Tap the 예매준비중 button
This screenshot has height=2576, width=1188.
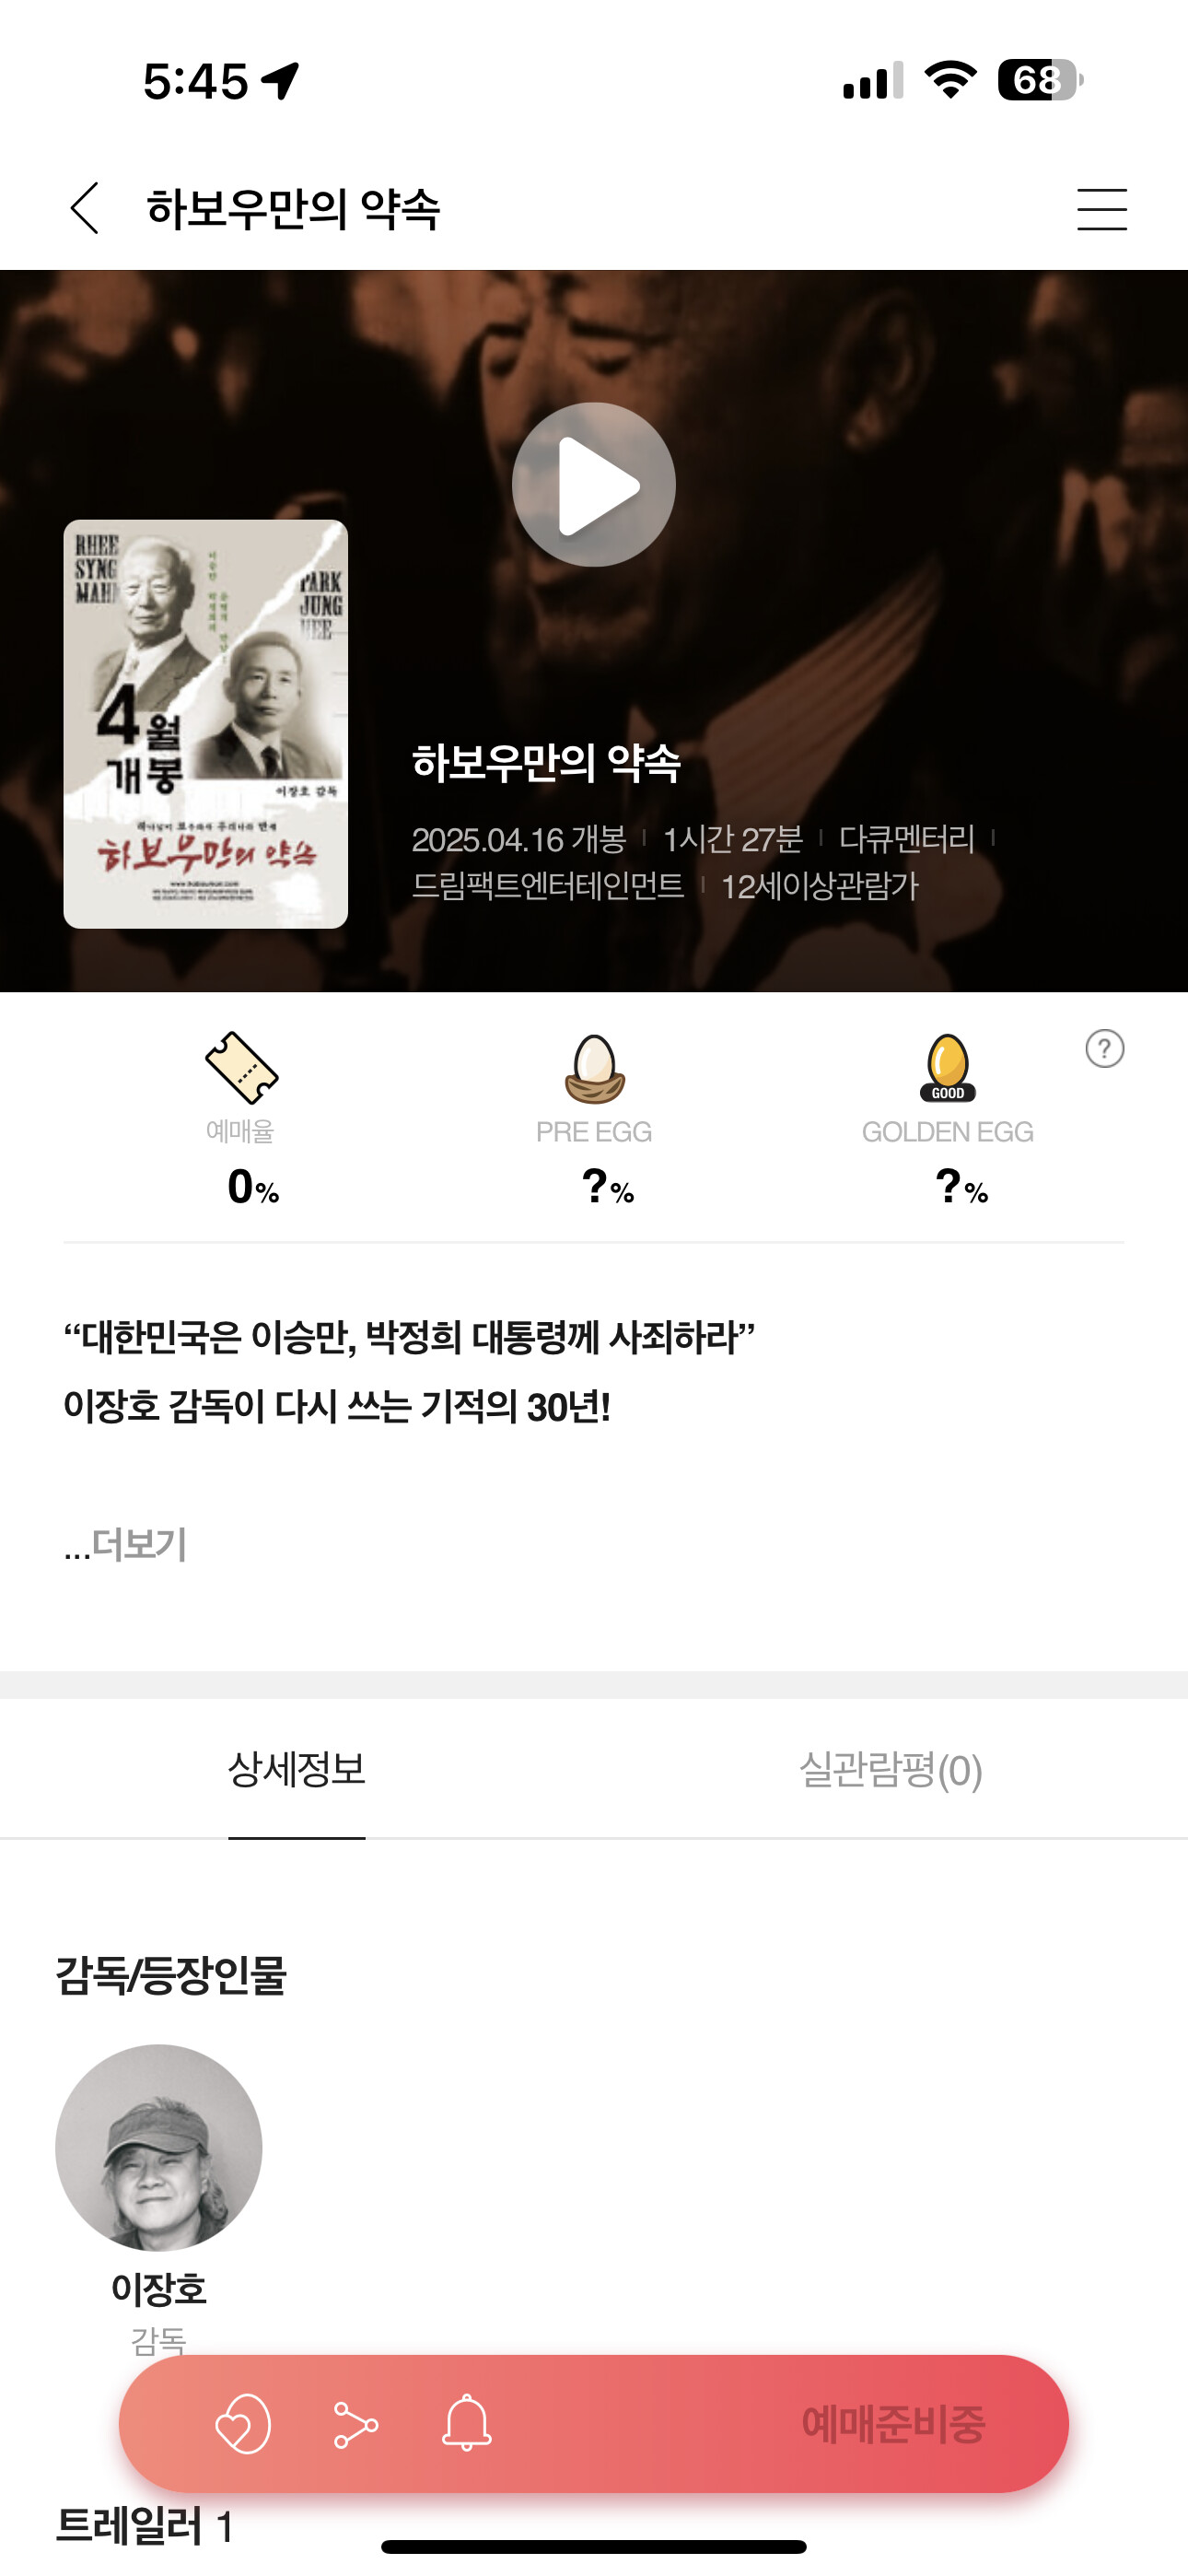pyautogui.click(x=893, y=2424)
